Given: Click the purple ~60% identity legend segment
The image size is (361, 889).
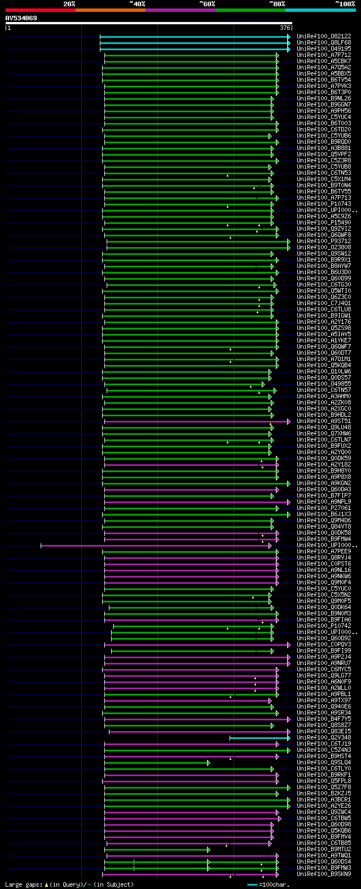Looking at the screenshot, I should [180, 10].
